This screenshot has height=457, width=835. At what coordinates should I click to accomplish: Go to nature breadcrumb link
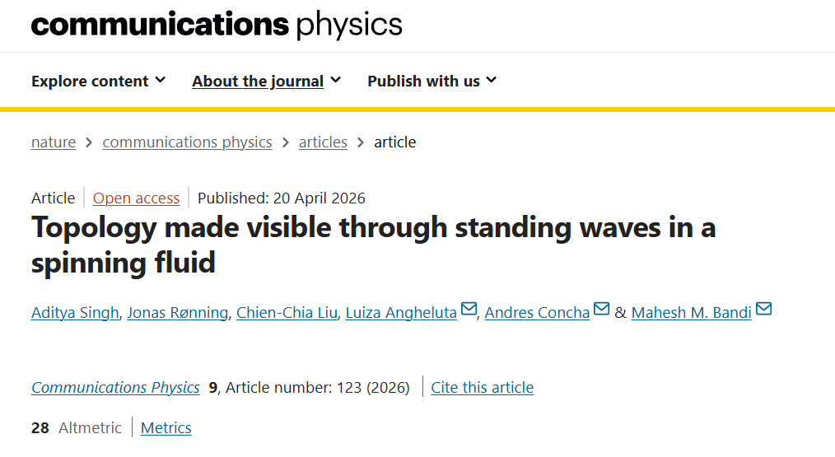click(x=54, y=142)
